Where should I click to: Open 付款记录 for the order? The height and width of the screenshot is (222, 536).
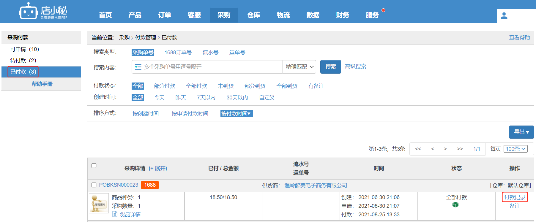point(515,197)
